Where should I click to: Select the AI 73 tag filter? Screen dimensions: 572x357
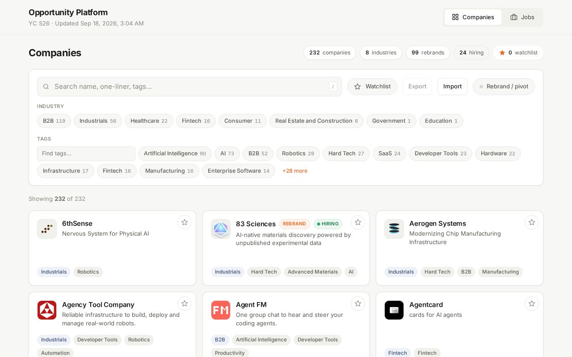227,154
